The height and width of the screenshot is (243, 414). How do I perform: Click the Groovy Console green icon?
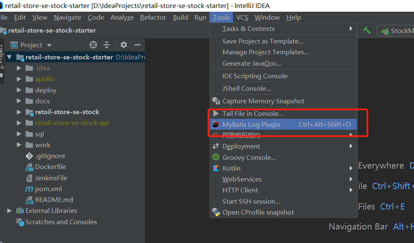[216, 157]
